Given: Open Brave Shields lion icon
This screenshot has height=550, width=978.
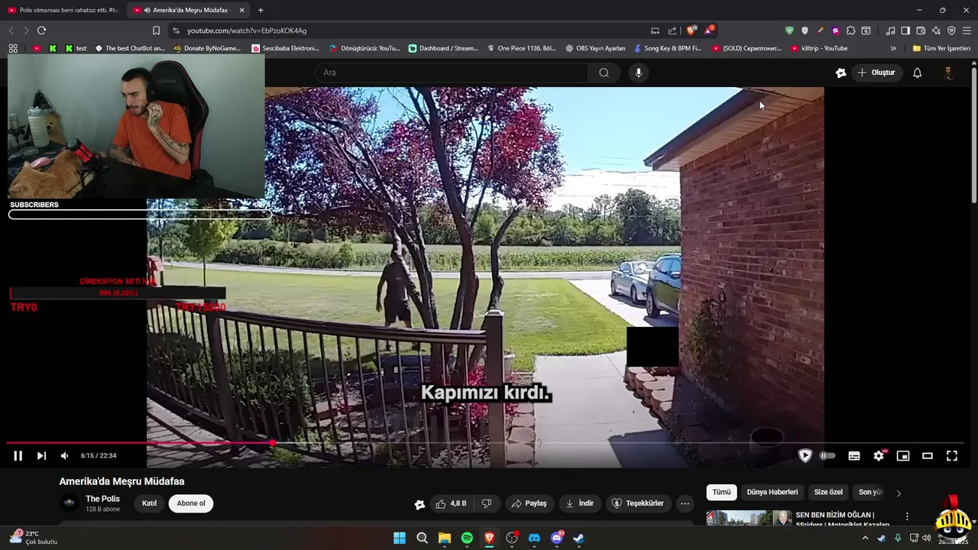Looking at the screenshot, I should 691,31.
